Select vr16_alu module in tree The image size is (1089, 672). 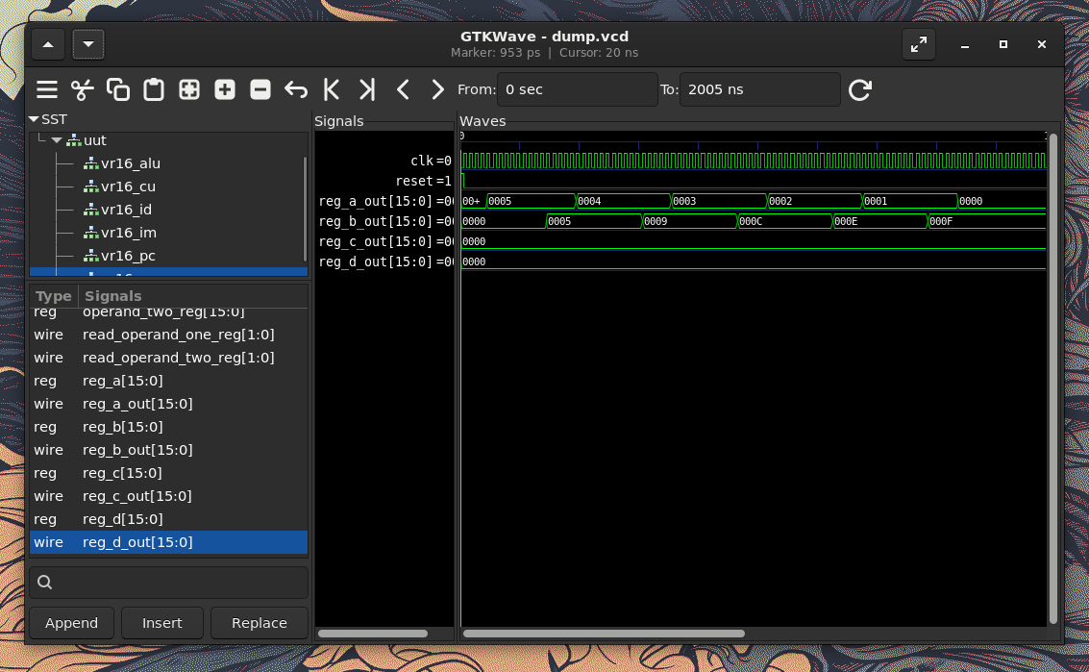(131, 163)
